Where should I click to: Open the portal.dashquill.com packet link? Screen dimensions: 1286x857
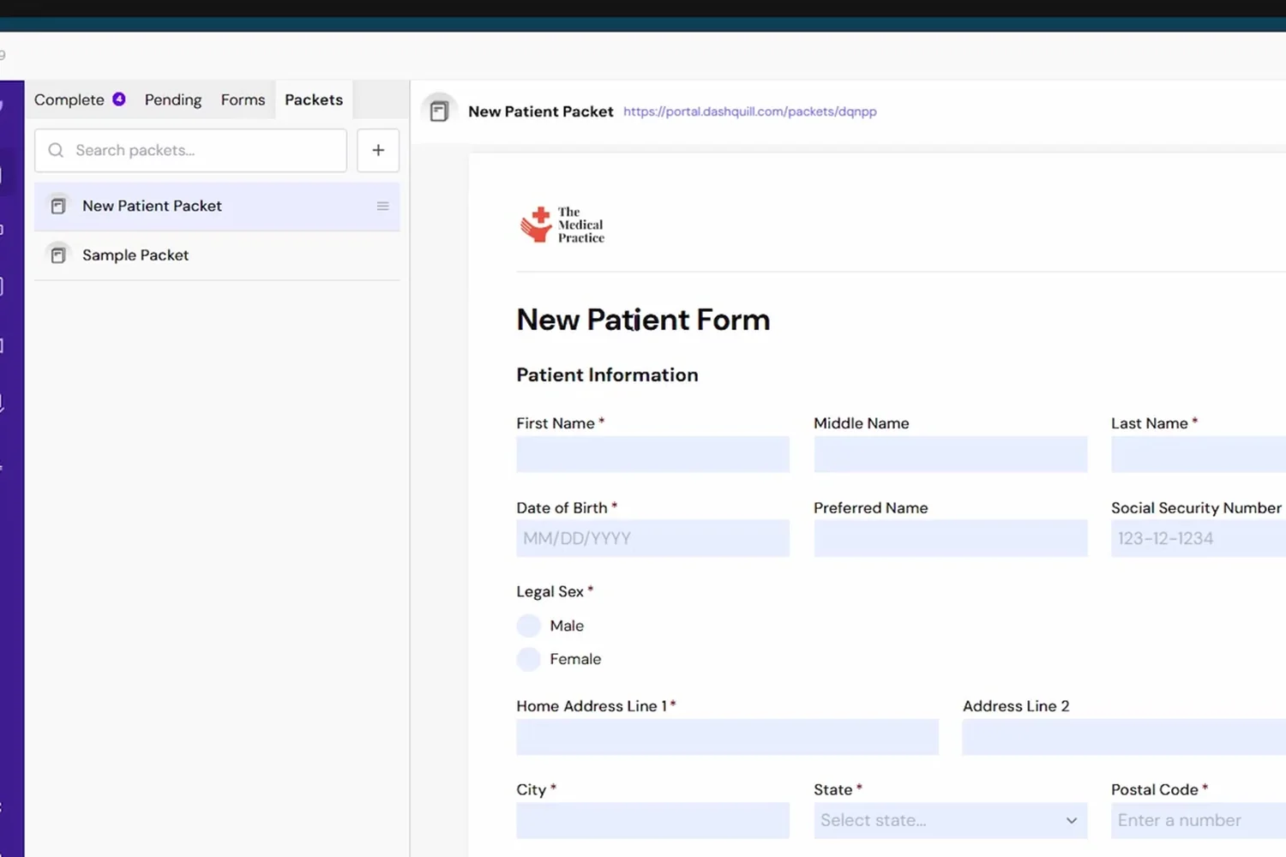coord(750,111)
